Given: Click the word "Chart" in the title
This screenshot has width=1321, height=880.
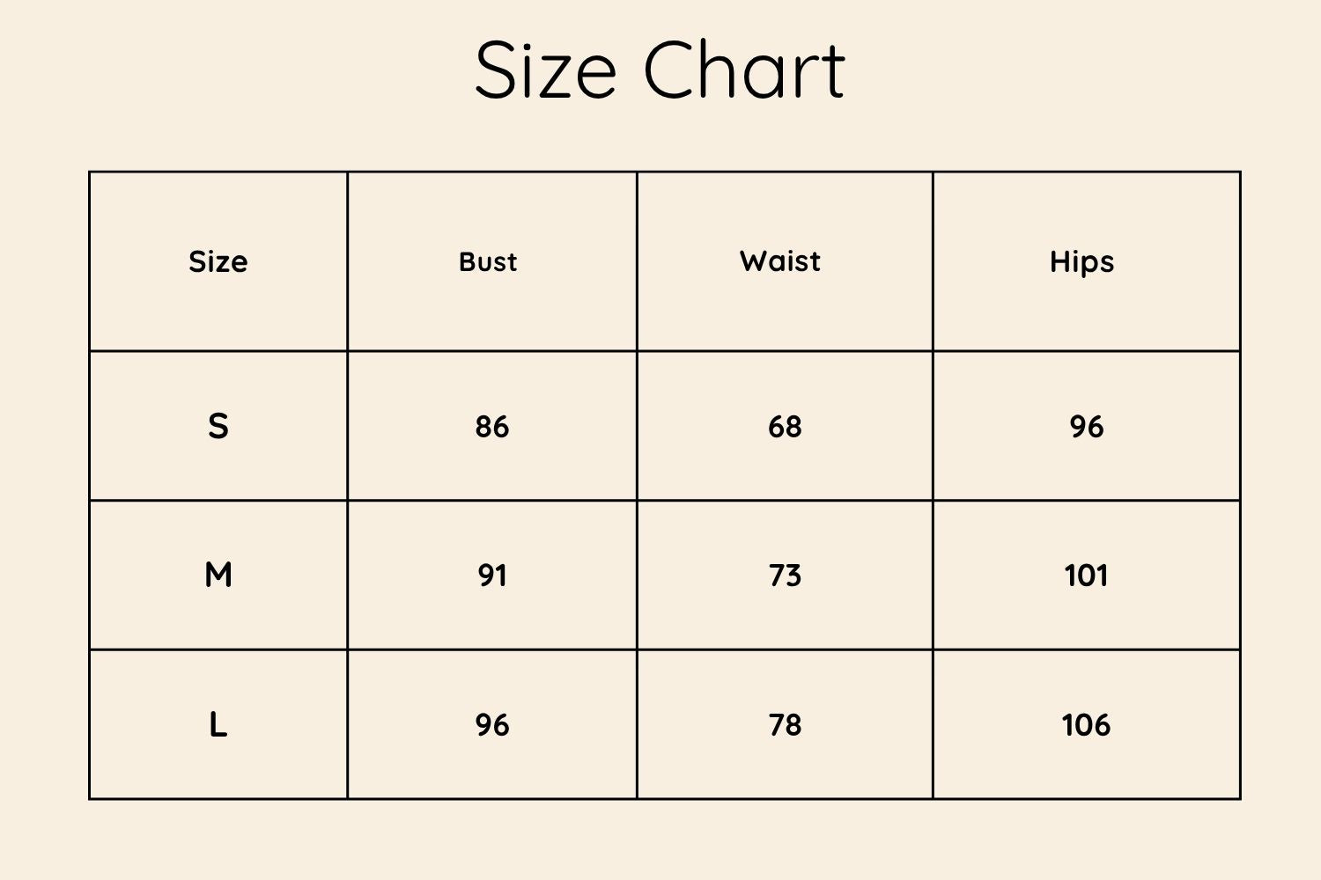Looking at the screenshot, I should point(744,70).
